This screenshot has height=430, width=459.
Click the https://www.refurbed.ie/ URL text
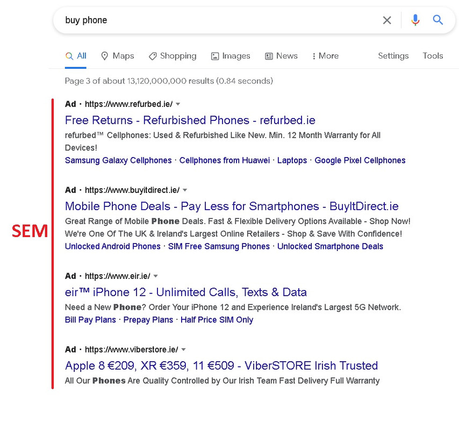coord(129,104)
